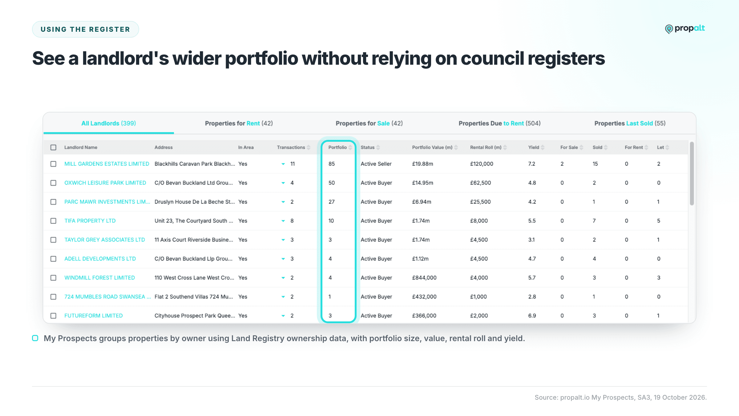Open Properties Due to Rent tab
This screenshot has width=739, height=416.
pos(500,123)
